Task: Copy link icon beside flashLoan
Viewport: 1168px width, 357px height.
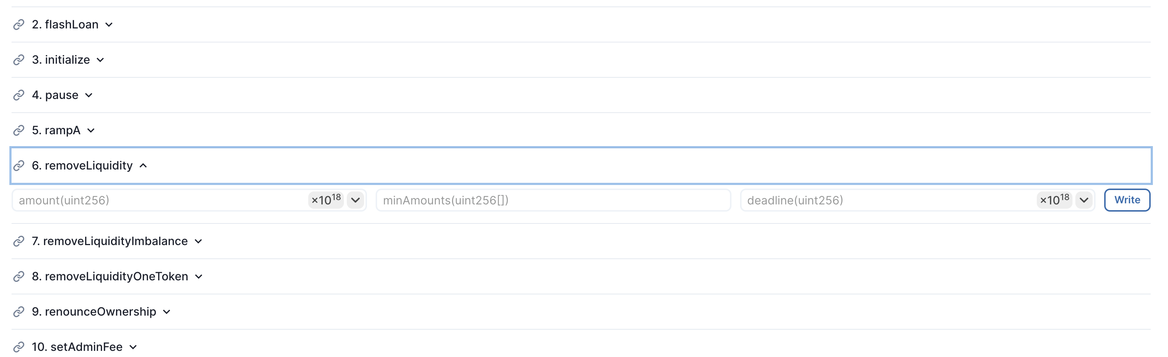Action: click(x=19, y=24)
